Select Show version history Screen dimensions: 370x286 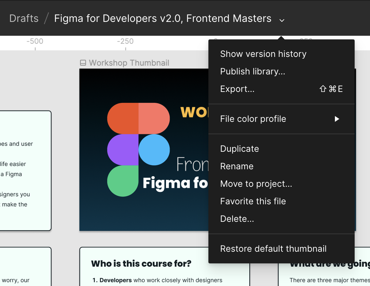263,54
